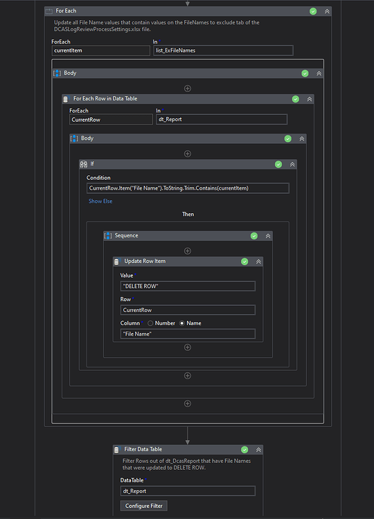The height and width of the screenshot is (519, 374).
Task: Add activity via plus below Update Row Item
Action: pyautogui.click(x=188, y=347)
